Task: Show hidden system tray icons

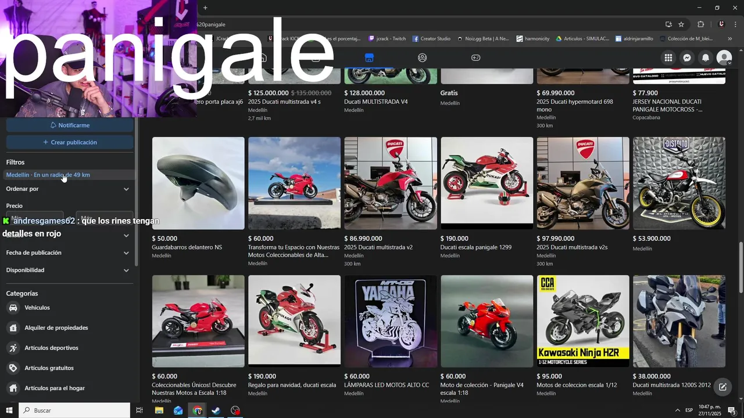Action: (x=677, y=410)
